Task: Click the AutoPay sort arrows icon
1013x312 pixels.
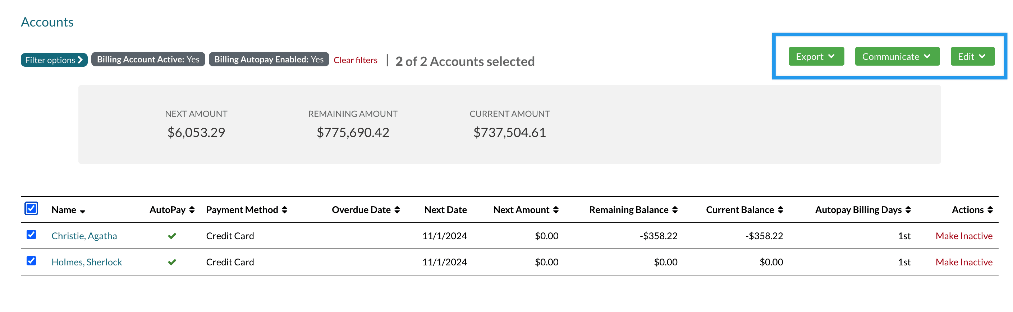Action: pyautogui.click(x=192, y=210)
